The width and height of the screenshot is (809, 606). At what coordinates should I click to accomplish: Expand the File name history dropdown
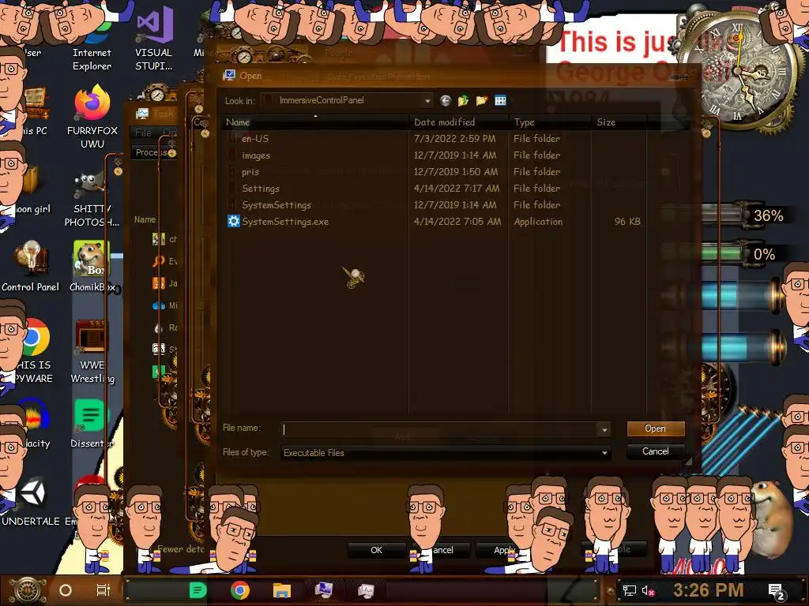point(604,429)
